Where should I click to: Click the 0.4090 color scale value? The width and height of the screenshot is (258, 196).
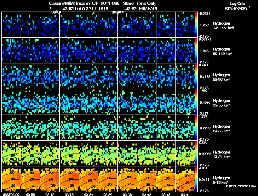(x=205, y=102)
